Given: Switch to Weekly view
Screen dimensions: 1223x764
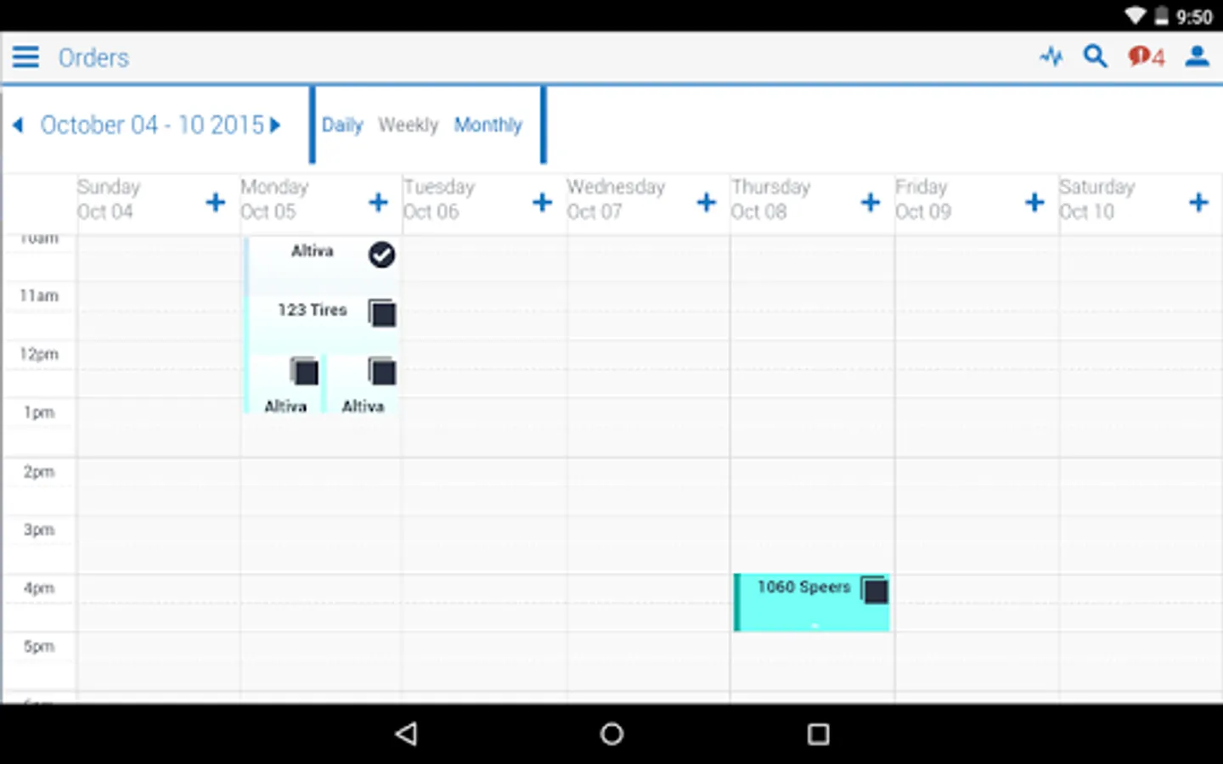Looking at the screenshot, I should coord(408,126).
